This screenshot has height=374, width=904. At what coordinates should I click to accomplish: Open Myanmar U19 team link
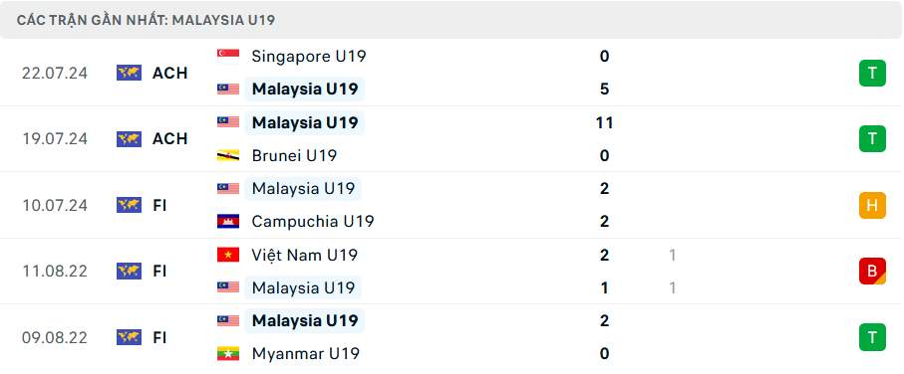(x=306, y=353)
